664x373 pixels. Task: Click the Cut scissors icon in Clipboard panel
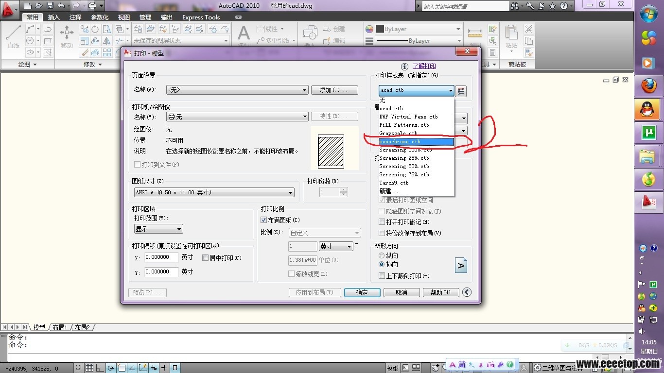pyautogui.click(x=529, y=30)
